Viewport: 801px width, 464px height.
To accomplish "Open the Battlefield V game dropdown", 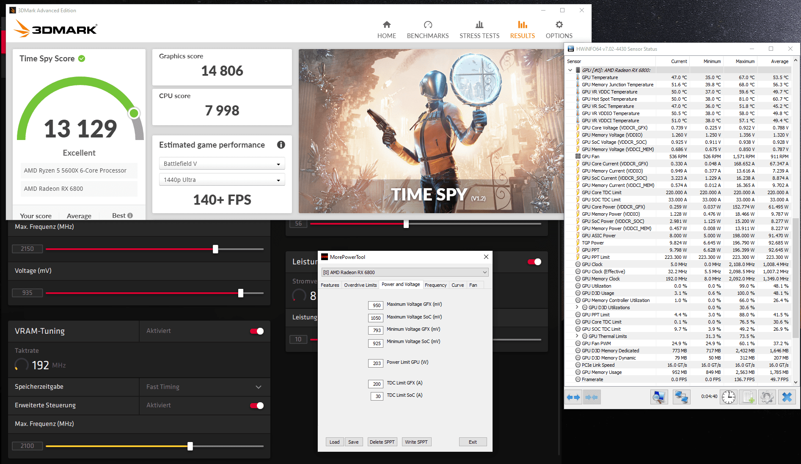I will (x=222, y=164).
